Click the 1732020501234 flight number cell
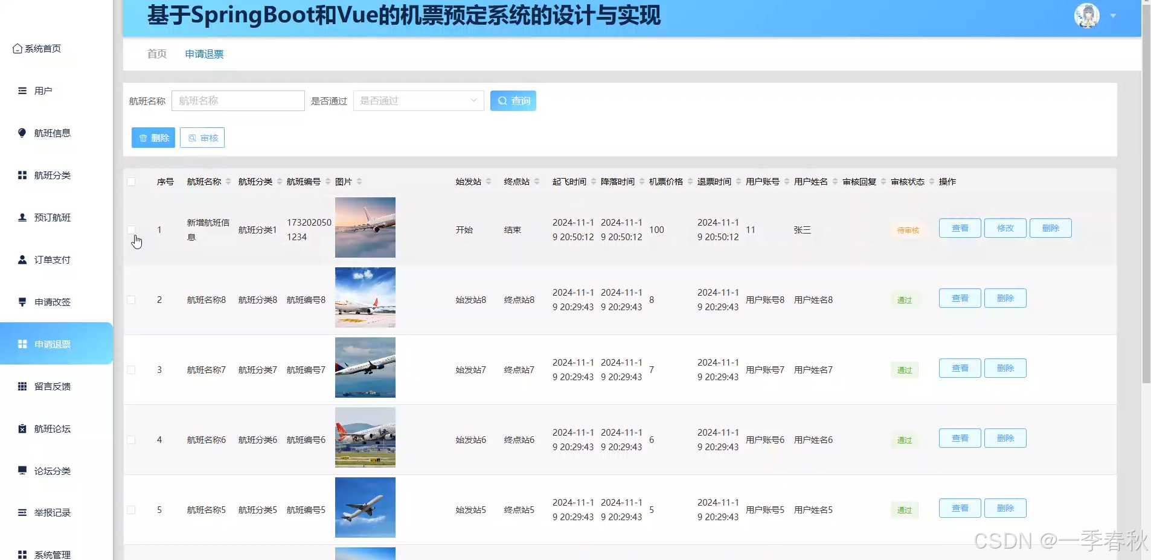 pos(309,230)
